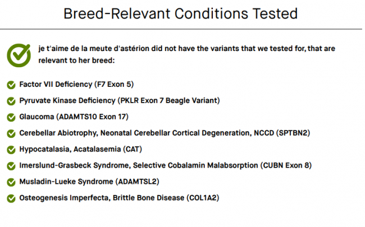Viewport: 365px width, 227px height.
Task: Click the checkmark icon beside Glaucoma
Action: [x=11, y=117]
